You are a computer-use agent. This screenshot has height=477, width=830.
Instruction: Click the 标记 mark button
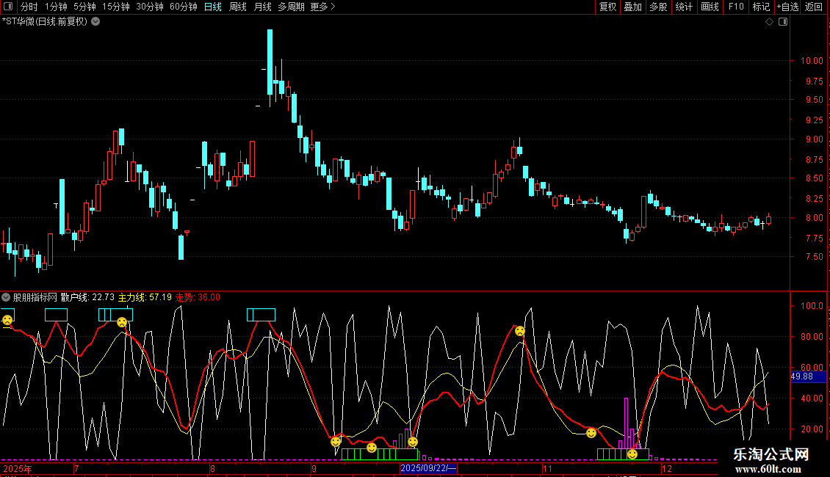tap(761, 7)
